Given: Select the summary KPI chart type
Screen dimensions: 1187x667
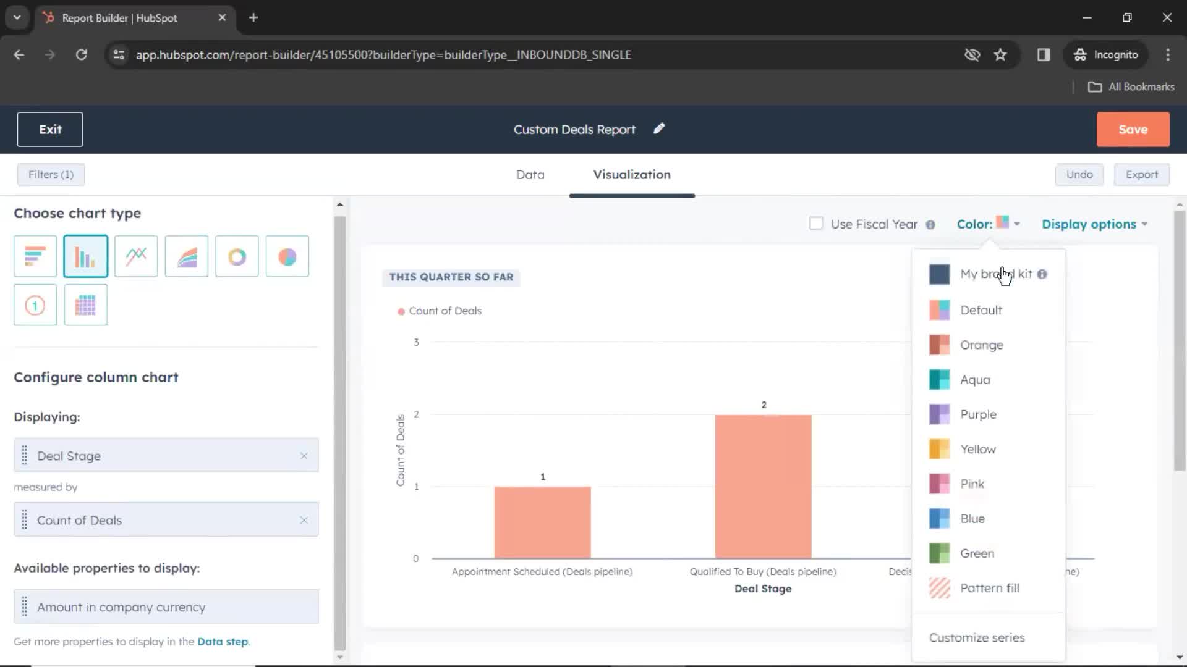Looking at the screenshot, I should point(35,305).
